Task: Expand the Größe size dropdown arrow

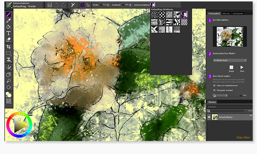Action: (x=108, y=5)
